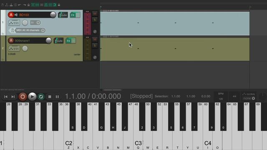The image size is (267, 150).
Task: Click the monitor speaker icon on BD103
Action: pos(16,15)
